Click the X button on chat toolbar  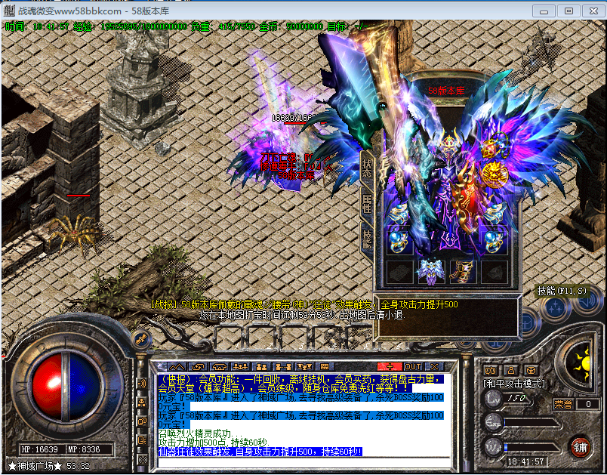[434, 366]
